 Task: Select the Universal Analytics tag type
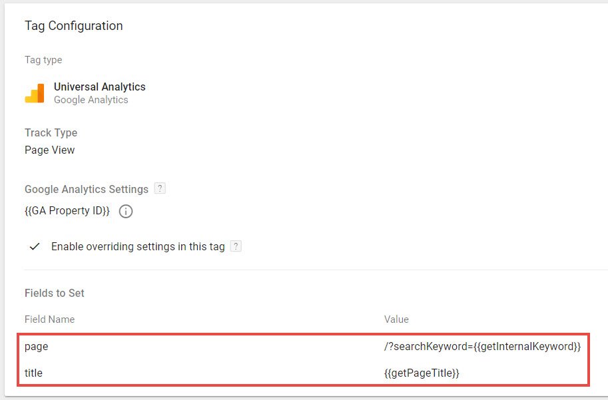point(99,87)
